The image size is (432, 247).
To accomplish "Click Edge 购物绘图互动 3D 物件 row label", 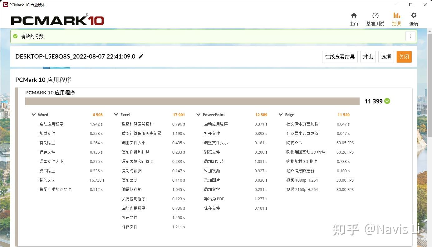I will (306, 152).
